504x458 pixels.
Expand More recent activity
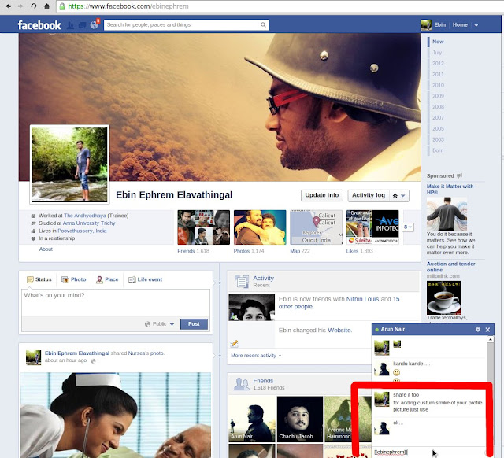(x=256, y=356)
